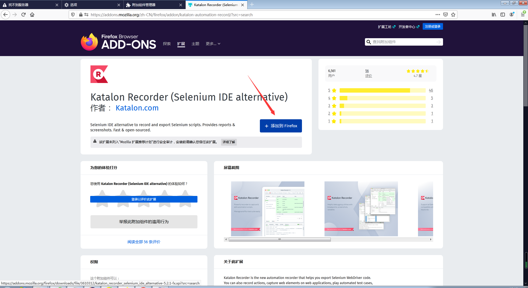
Task: Click the address bar URL
Action: (172, 15)
